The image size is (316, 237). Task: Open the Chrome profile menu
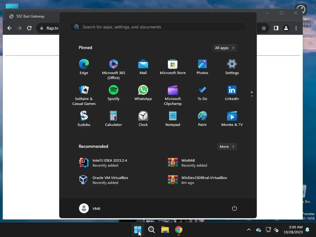click(x=286, y=28)
